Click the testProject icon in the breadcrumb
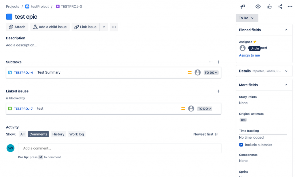This screenshot has width=295, height=177. coord(27,7)
